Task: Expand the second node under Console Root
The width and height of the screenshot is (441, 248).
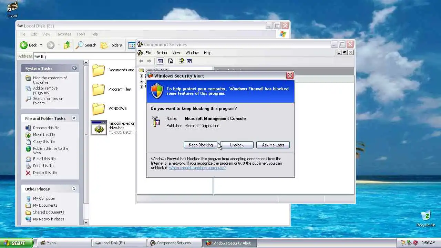Action: (141, 82)
